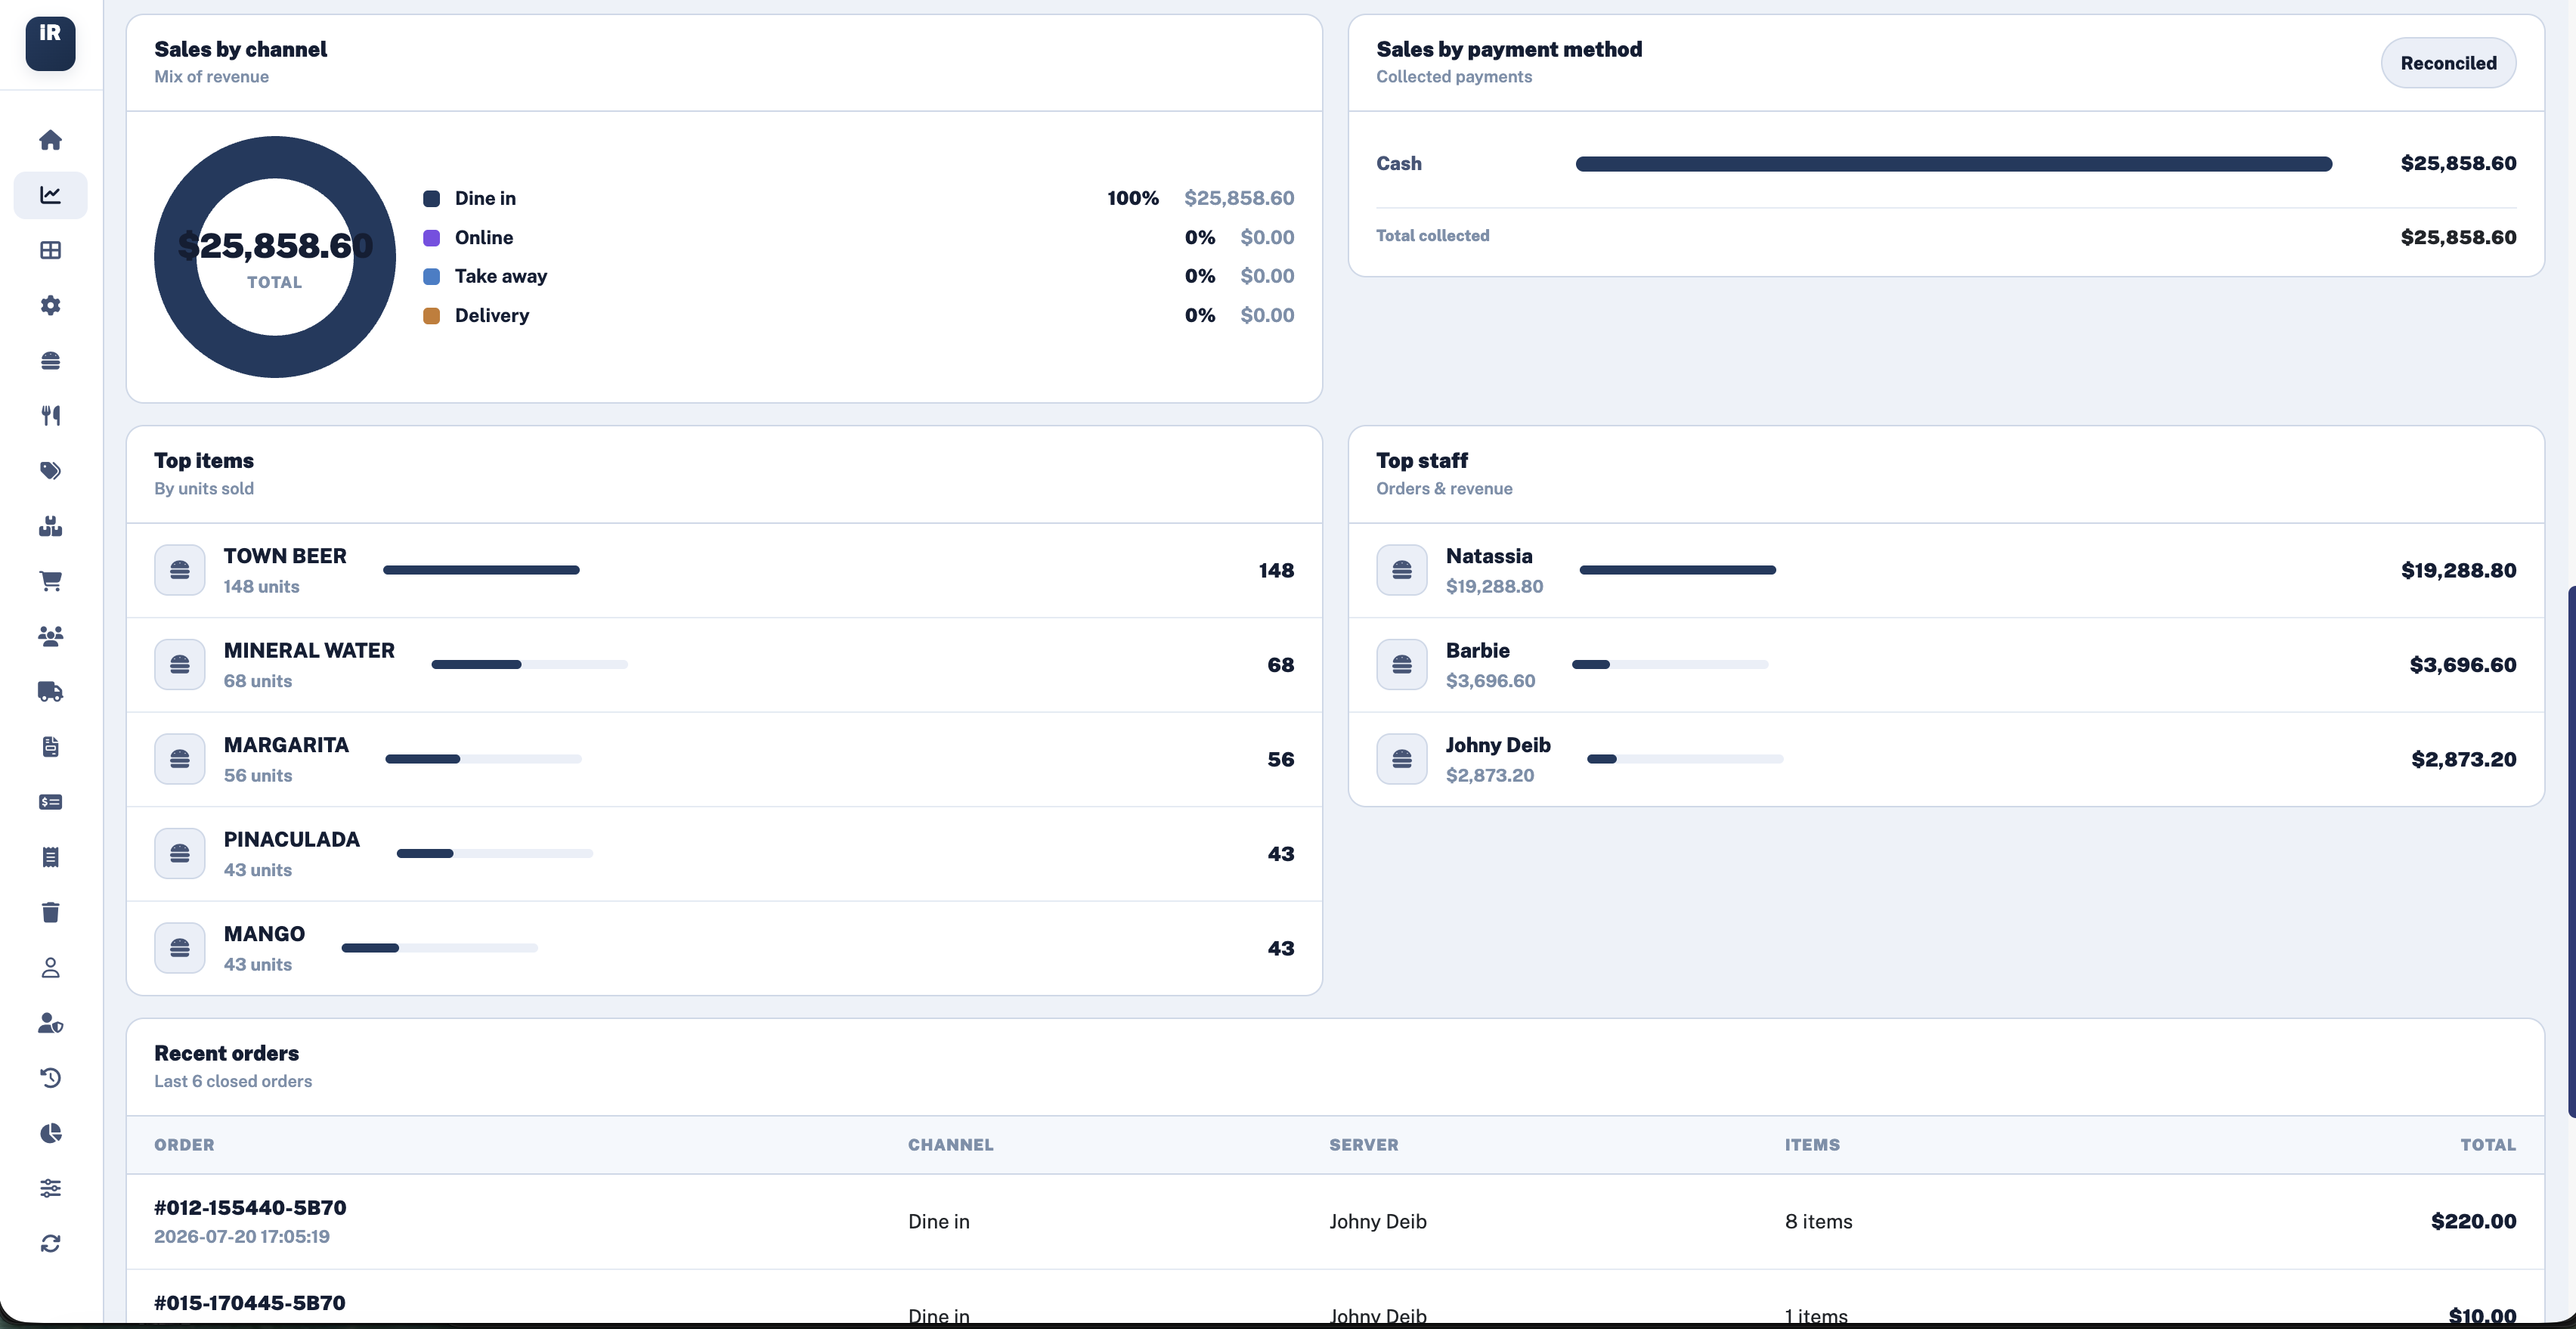Open the settings gear sidebar icon
Viewport: 2576px width, 1329px height.
coord(50,305)
